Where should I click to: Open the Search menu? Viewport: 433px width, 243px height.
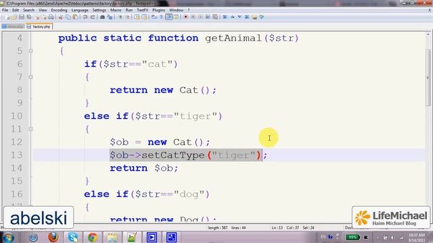[28, 10]
